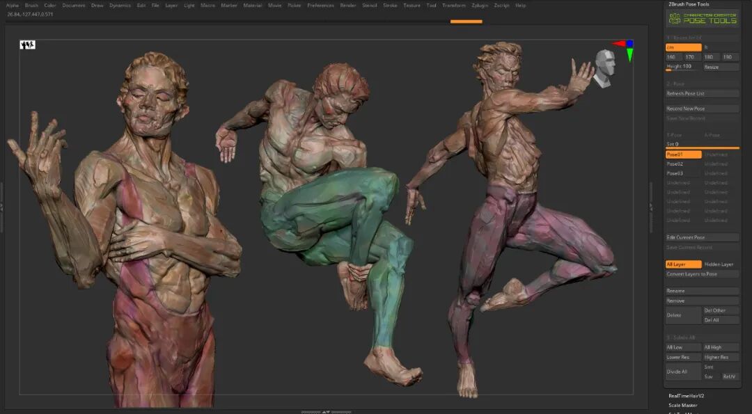Click the right tray divider arrows
752x414 pixels.
click(651, 207)
